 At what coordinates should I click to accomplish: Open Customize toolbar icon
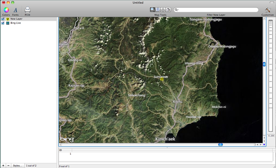(x=268, y=10)
